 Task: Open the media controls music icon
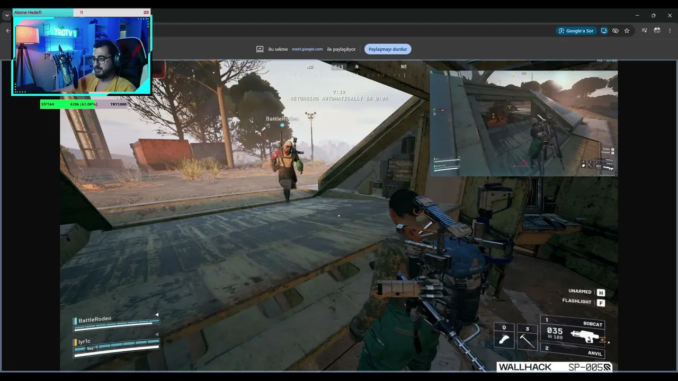[x=644, y=31]
